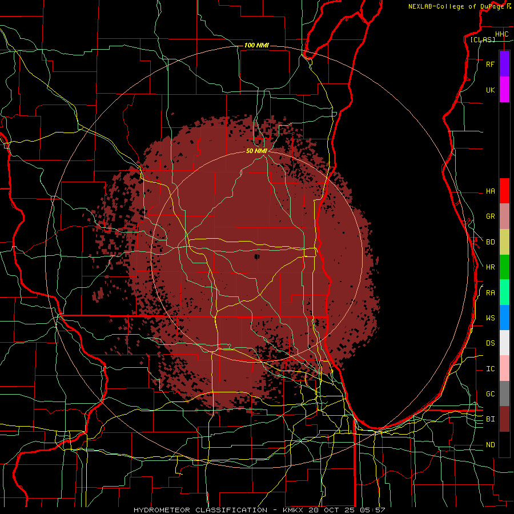The width and height of the screenshot is (514, 514).
Task: Click the BD legend label
Action: coord(490,242)
